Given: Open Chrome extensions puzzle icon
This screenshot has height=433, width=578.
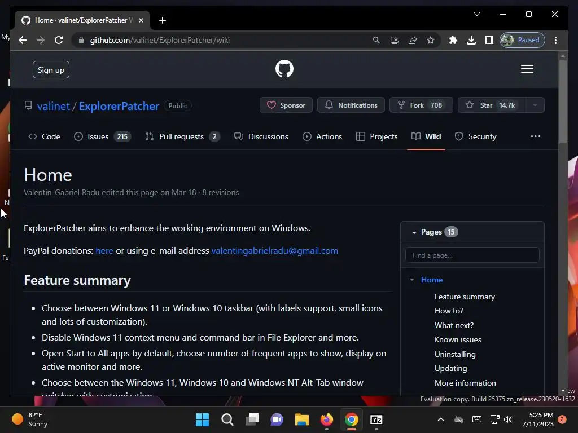Looking at the screenshot, I should click(453, 40).
